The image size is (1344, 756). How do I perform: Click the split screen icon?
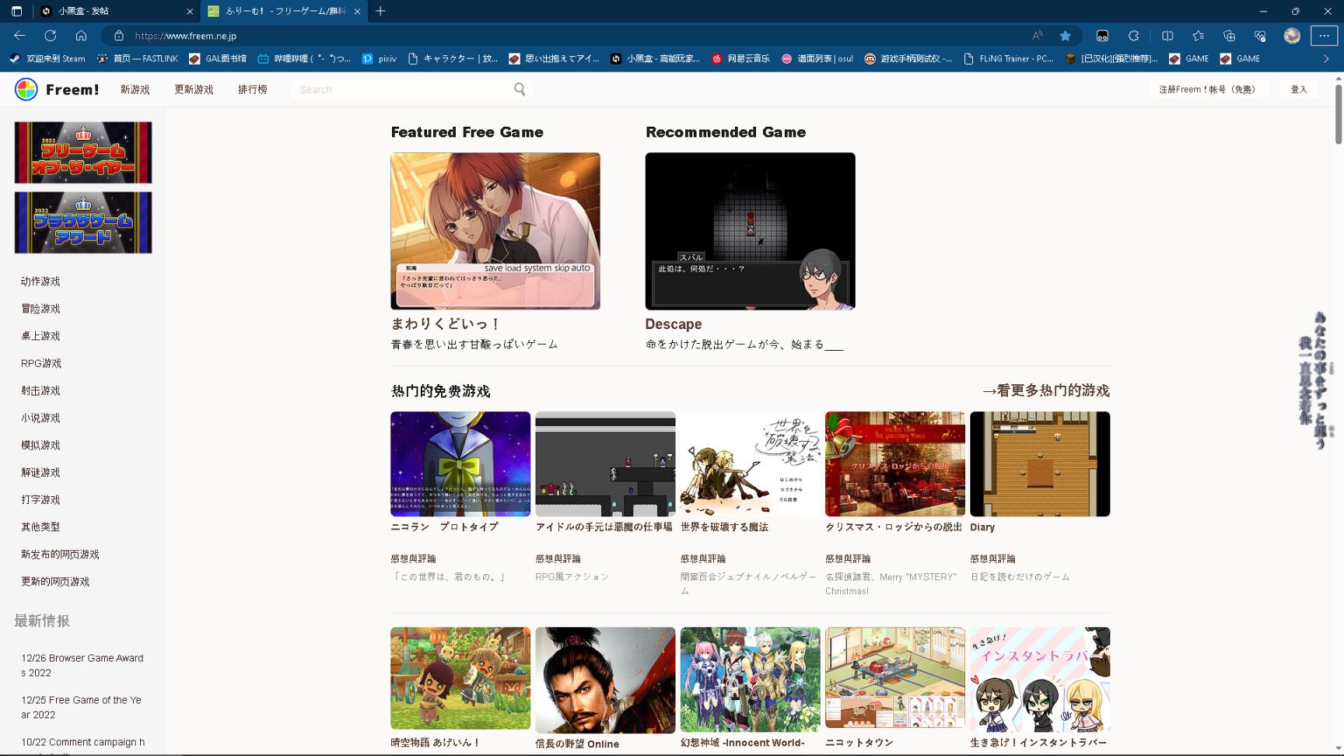1167,36
